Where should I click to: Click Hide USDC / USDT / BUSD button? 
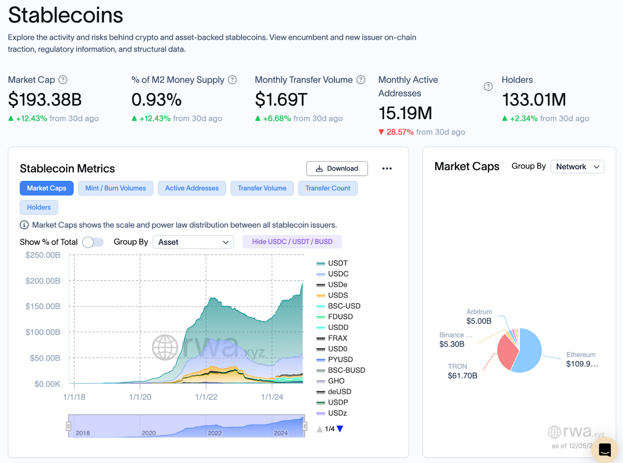292,242
